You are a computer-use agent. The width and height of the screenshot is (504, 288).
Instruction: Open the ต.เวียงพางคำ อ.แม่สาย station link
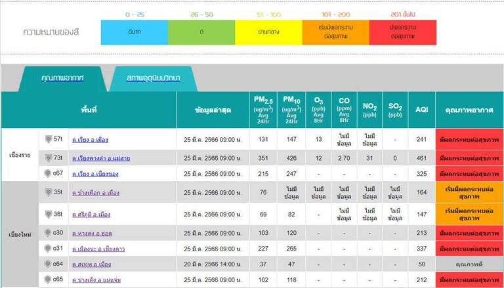point(101,158)
